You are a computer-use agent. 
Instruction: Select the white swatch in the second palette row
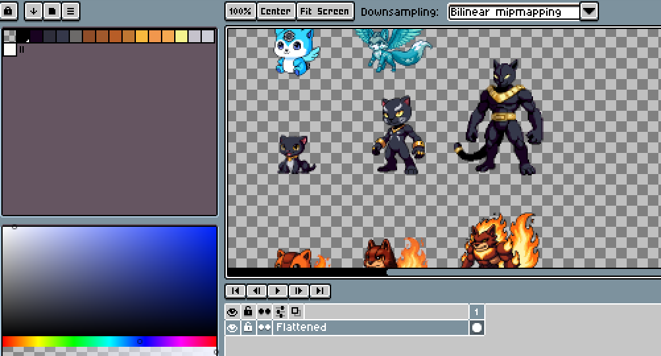click(10, 49)
